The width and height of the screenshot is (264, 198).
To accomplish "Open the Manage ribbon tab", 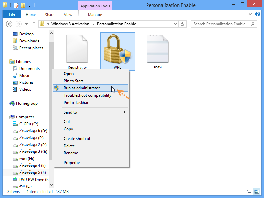I will (x=95, y=15).
